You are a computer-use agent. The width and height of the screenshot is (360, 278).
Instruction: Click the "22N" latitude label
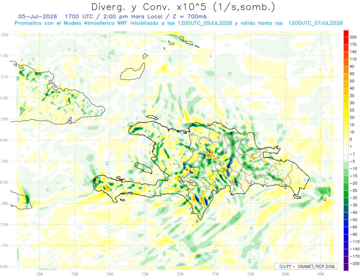pos(4,35)
